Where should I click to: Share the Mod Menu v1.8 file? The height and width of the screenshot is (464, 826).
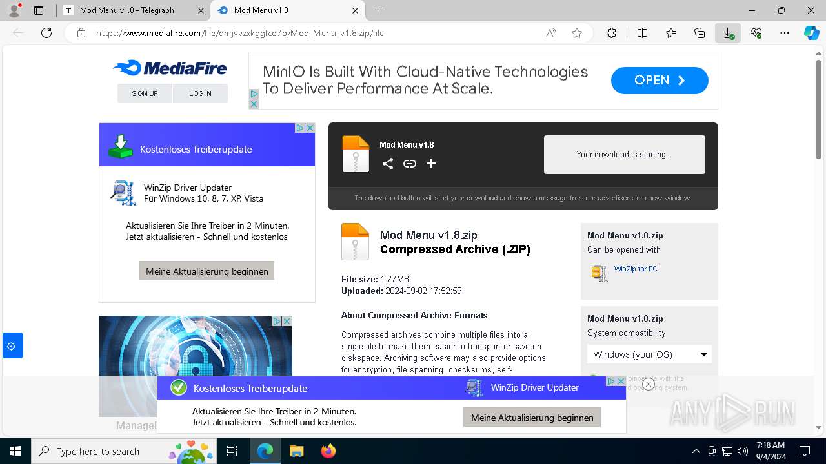click(387, 164)
